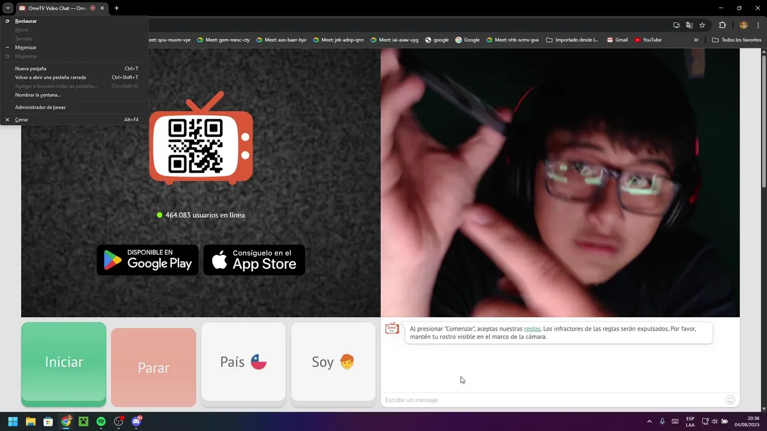This screenshot has height=431, width=767.
Task: Open the Gmail bookmark
Action: coord(617,40)
